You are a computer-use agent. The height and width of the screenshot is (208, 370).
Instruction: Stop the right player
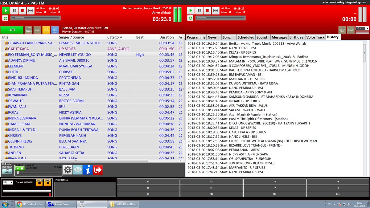pyautogui.click(x=207, y=10)
